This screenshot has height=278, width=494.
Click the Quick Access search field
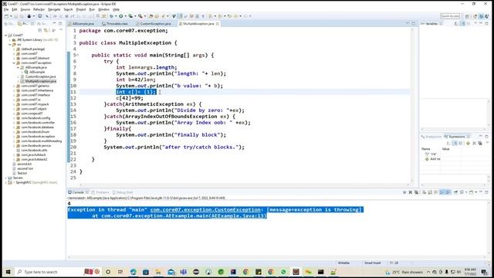pos(449,15)
